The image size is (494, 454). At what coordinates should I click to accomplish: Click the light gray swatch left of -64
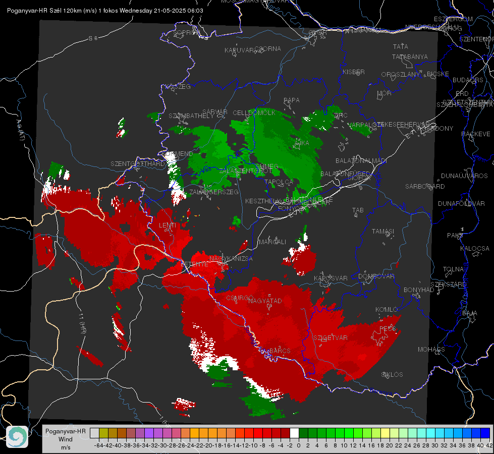94,433
